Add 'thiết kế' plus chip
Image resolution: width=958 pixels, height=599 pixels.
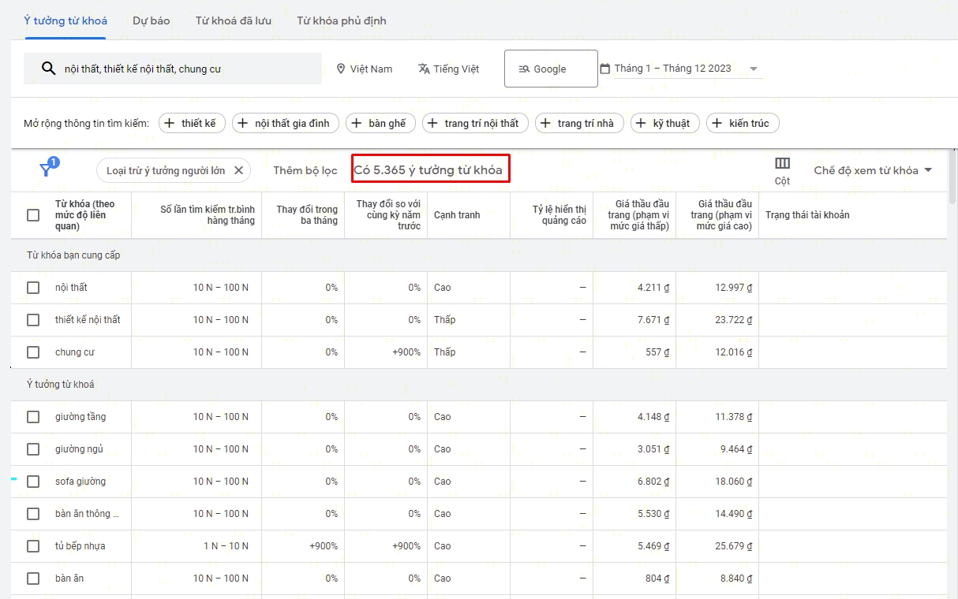[x=192, y=123]
